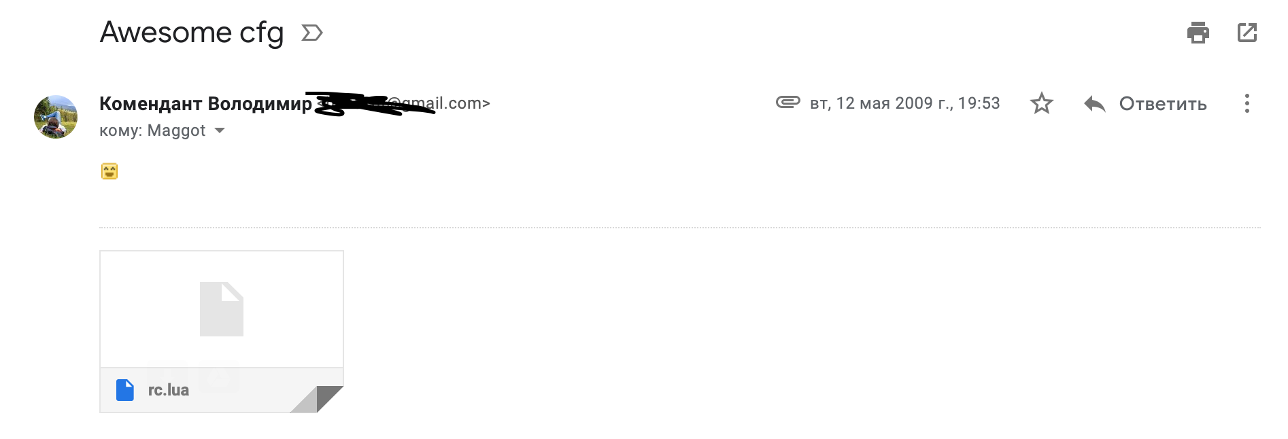1288x439 pixels.
Task: Click the email date вт, 12 мая 2009
Action: tap(904, 103)
